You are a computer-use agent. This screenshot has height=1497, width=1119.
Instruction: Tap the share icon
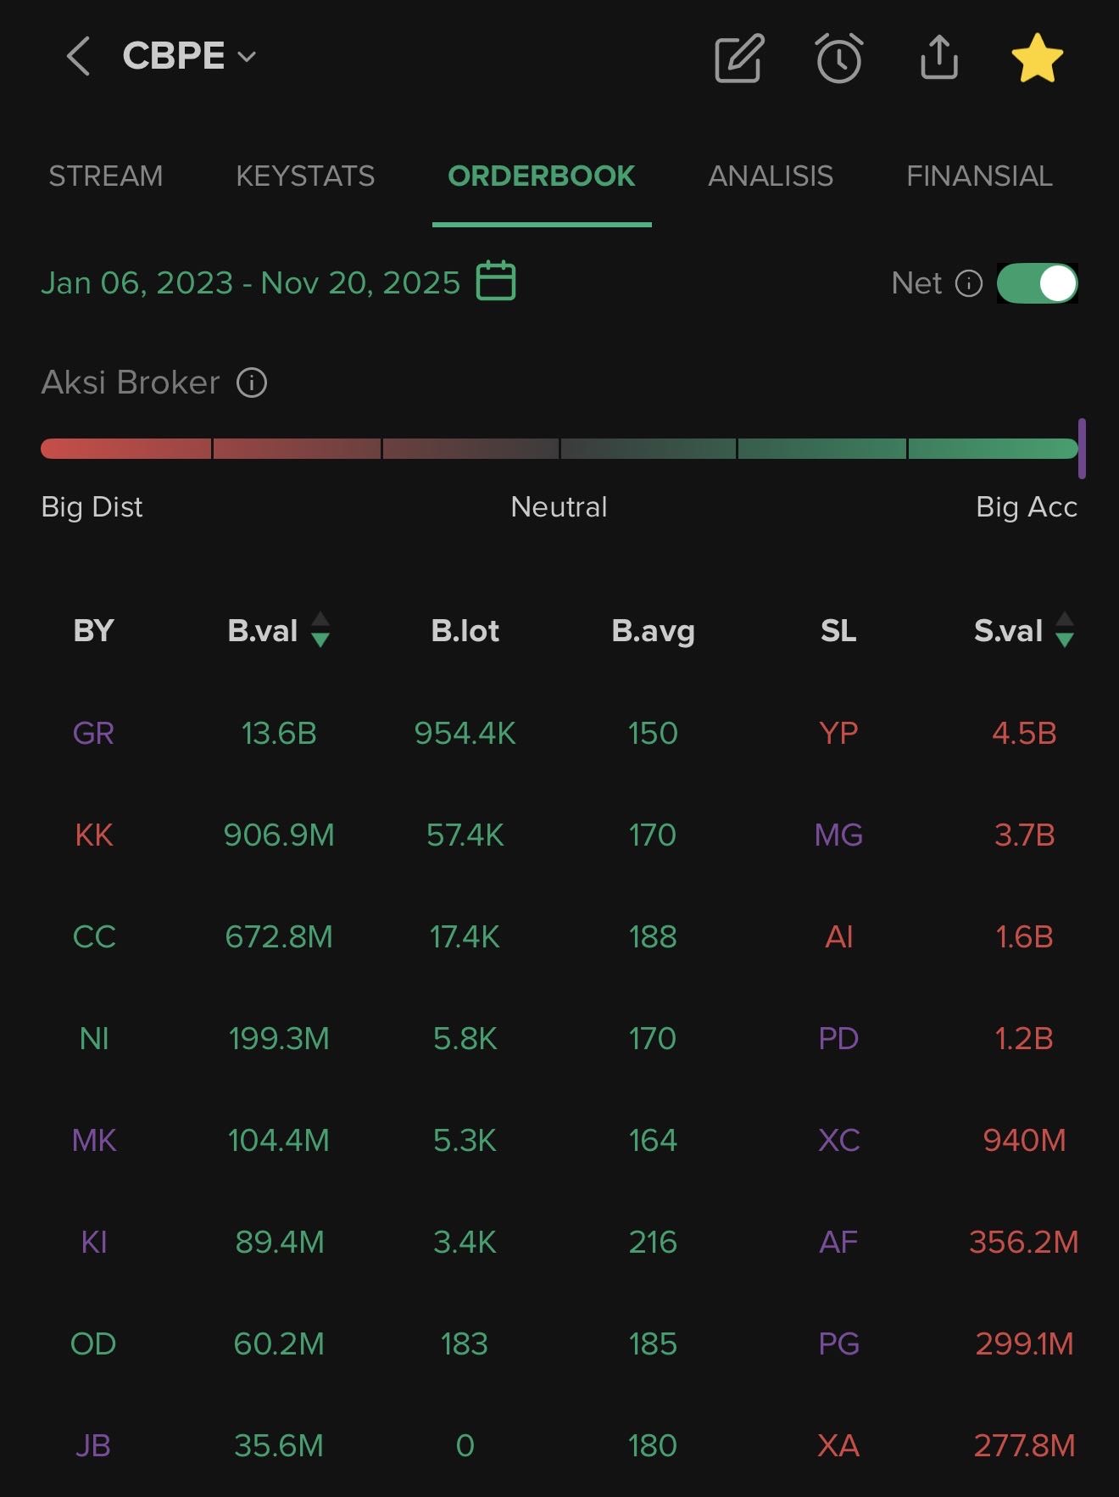[938, 58]
